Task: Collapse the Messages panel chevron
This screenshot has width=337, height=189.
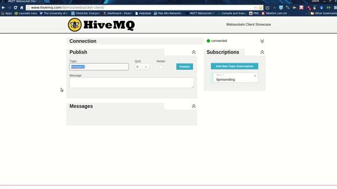Action: coord(194,106)
